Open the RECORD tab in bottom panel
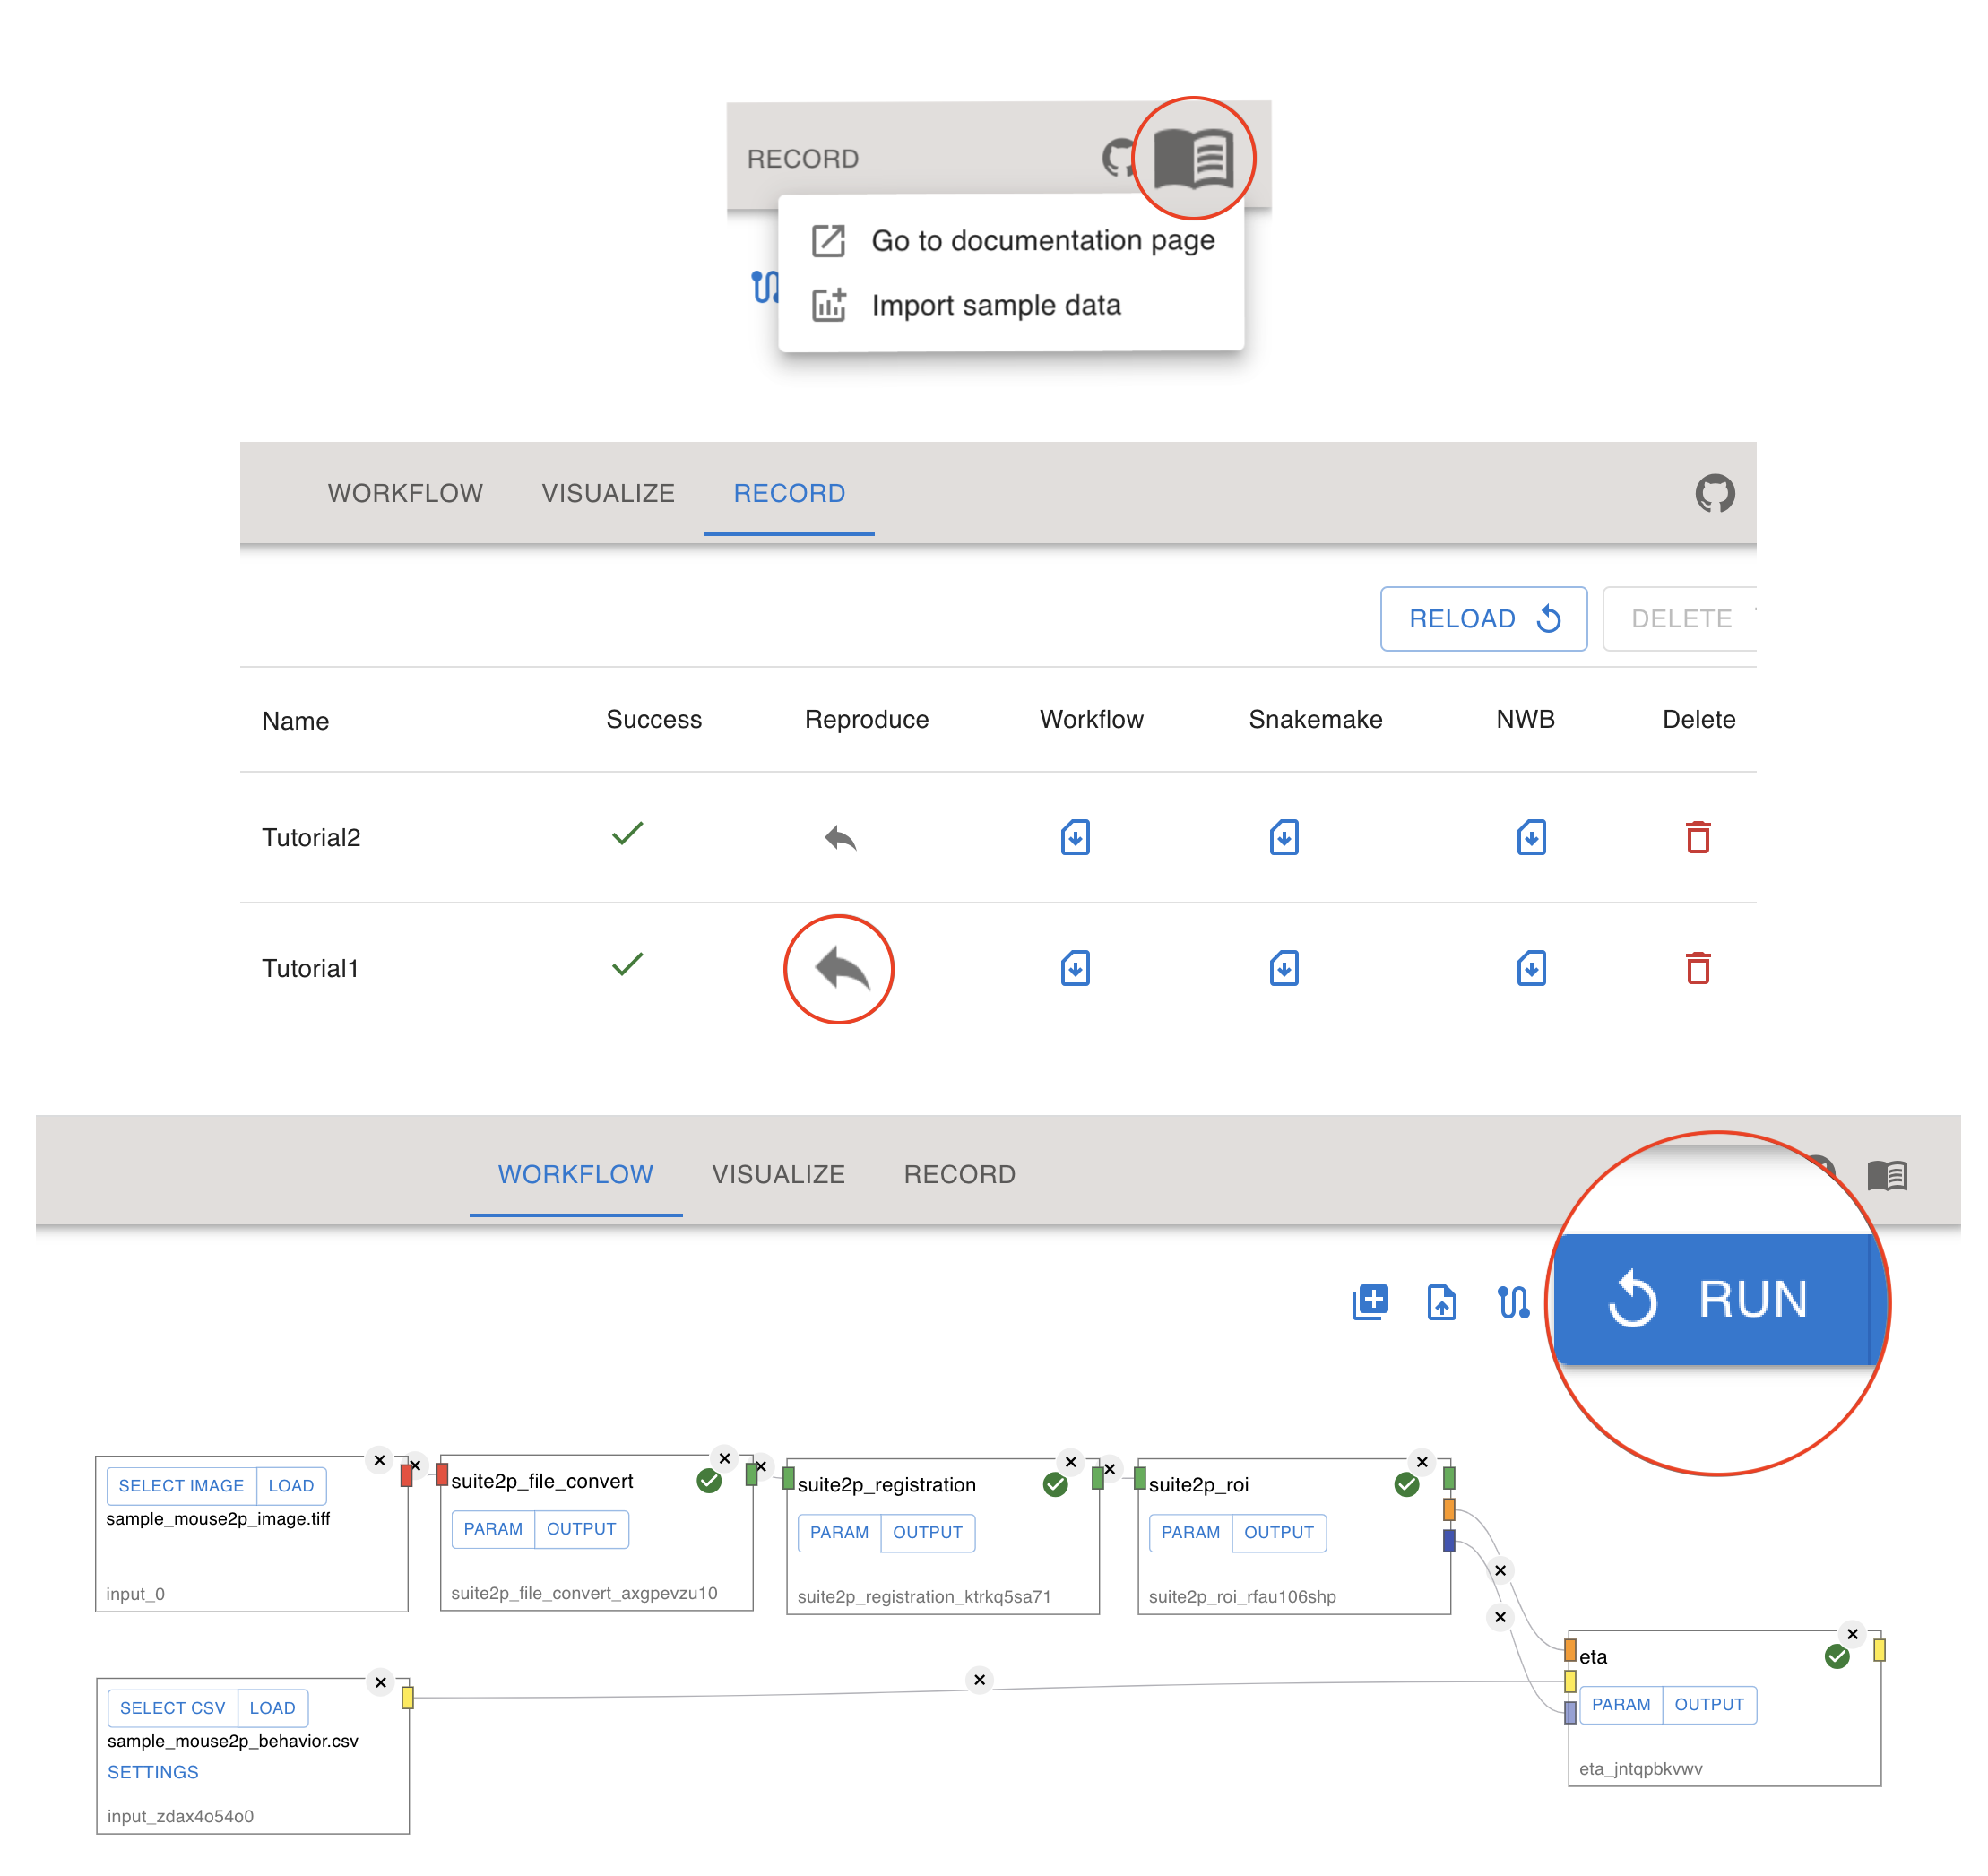Screen dimensions: 1988x1876 [959, 1174]
